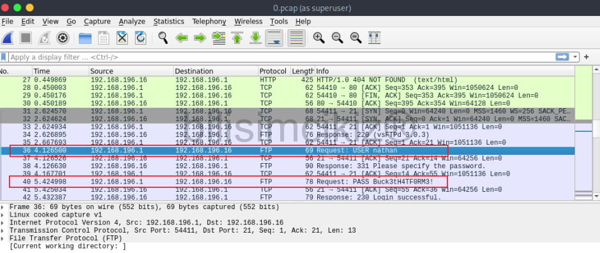Jump to the last packet
Image resolution: width=600 pixels, height=253 pixels.
(x=255, y=38)
